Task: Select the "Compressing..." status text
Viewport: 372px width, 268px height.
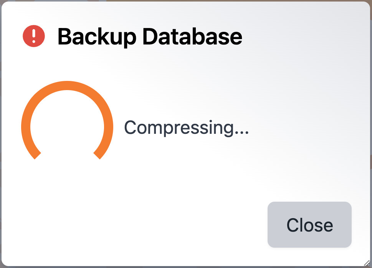Action: coord(186,127)
